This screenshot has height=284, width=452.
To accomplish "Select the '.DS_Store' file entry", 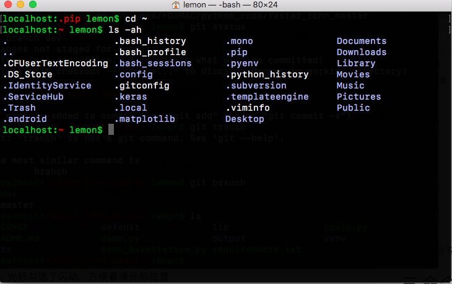I will click(x=28, y=75).
